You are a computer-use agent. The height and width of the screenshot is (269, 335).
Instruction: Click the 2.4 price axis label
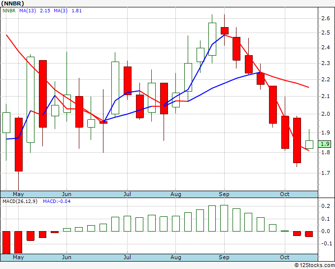[x=326, y=48]
